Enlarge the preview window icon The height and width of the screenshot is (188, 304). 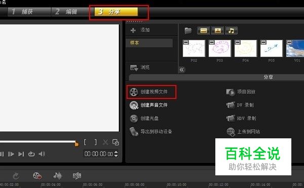click(116, 142)
